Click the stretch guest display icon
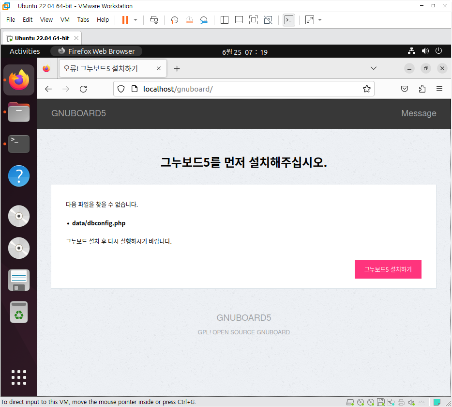Viewport: 452px width, 407px height. click(310, 20)
